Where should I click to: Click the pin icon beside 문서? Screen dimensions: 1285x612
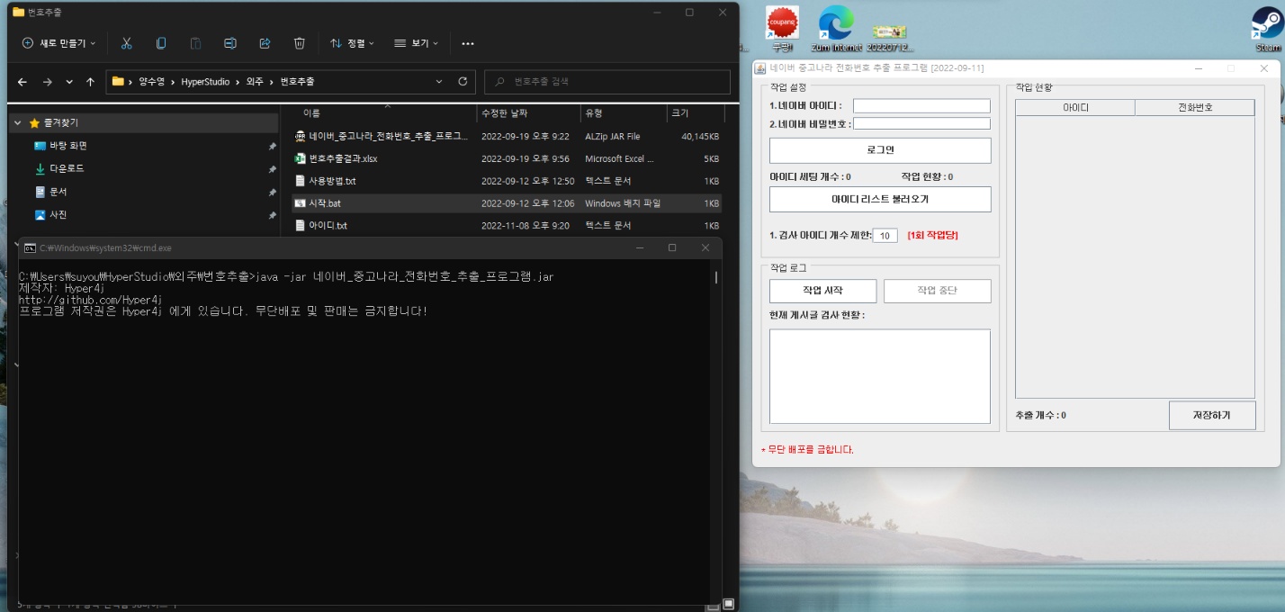point(272,193)
